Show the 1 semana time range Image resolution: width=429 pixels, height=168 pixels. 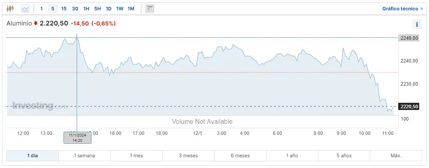click(x=84, y=156)
